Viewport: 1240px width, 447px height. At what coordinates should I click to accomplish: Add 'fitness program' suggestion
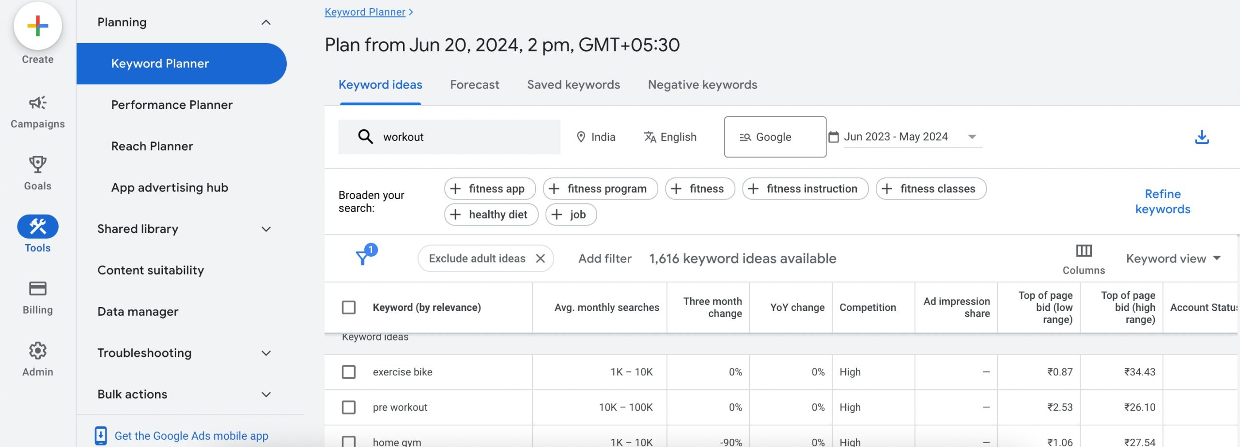pyautogui.click(x=600, y=188)
